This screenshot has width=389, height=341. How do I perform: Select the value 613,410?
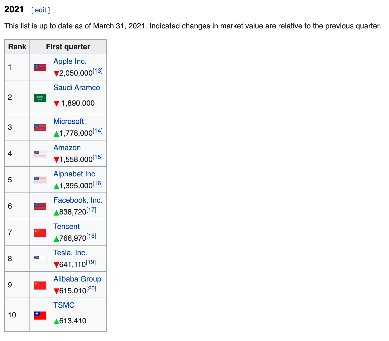click(x=73, y=321)
